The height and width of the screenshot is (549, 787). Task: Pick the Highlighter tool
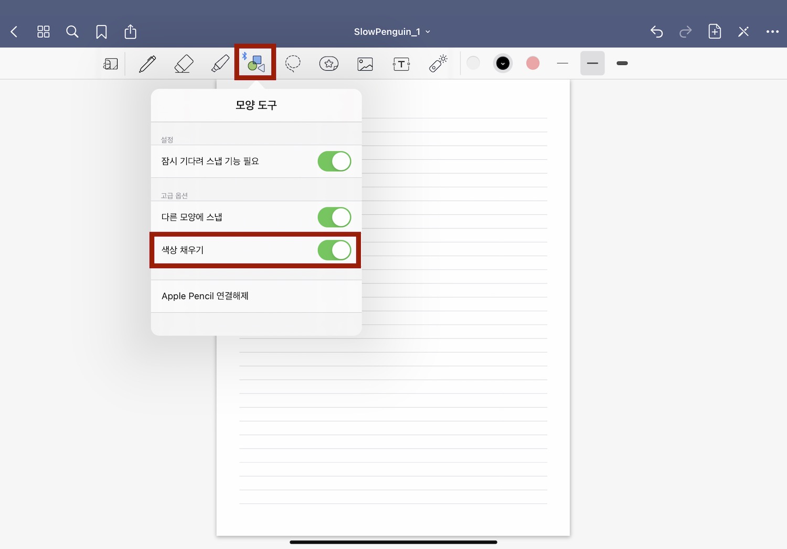click(x=219, y=63)
